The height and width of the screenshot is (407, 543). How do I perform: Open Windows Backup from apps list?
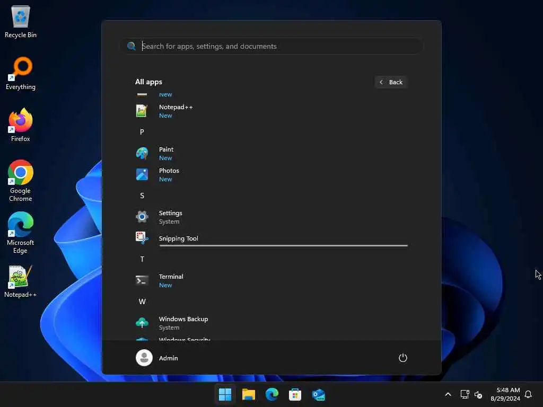coord(183,319)
